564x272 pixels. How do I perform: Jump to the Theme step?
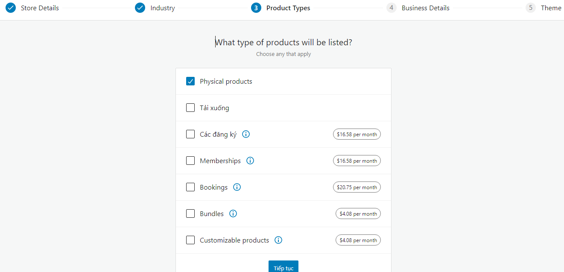(x=550, y=8)
